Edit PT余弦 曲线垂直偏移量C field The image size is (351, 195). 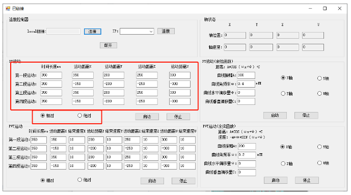[246, 101]
